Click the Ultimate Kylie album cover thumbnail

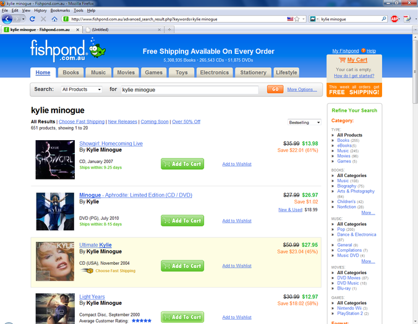[55, 261]
